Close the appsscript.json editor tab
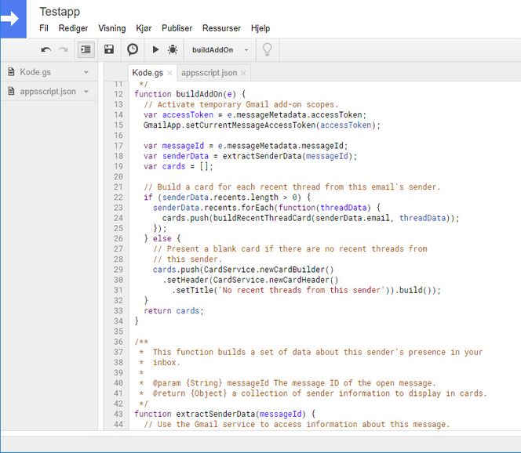 pyautogui.click(x=243, y=73)
